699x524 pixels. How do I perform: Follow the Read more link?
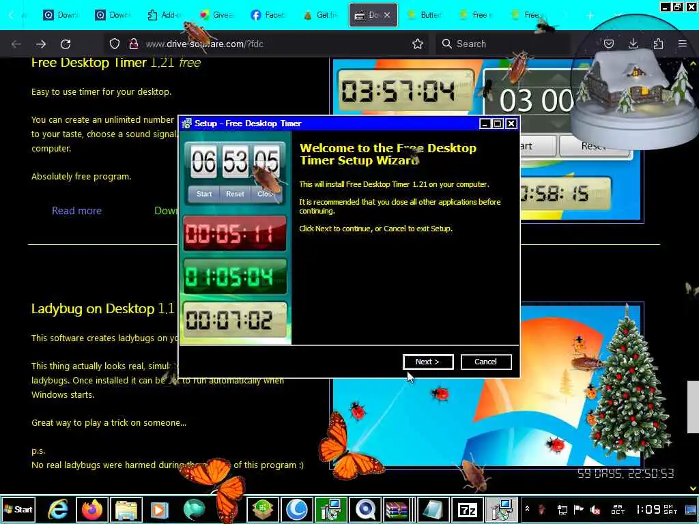click(x=76, y=211)
